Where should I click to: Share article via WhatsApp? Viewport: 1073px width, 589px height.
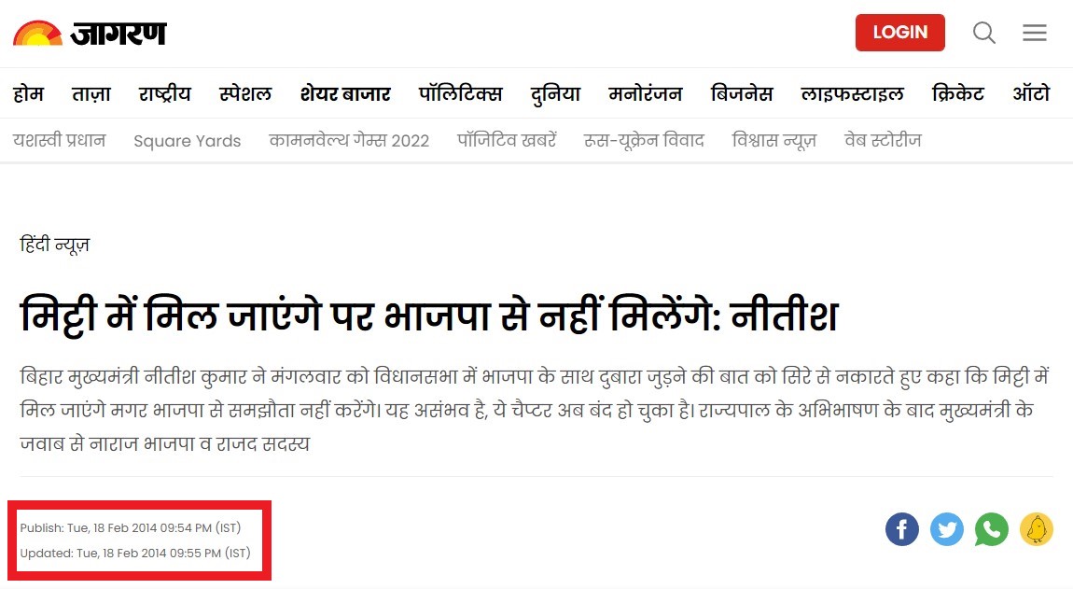(x=992, y=528)
